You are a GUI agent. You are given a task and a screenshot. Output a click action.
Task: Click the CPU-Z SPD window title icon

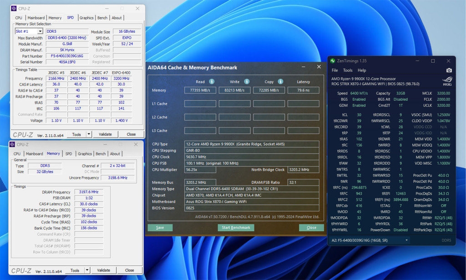click(14, 8)
